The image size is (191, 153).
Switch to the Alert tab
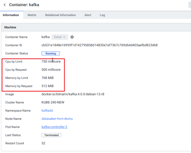(x=88, y=15)
